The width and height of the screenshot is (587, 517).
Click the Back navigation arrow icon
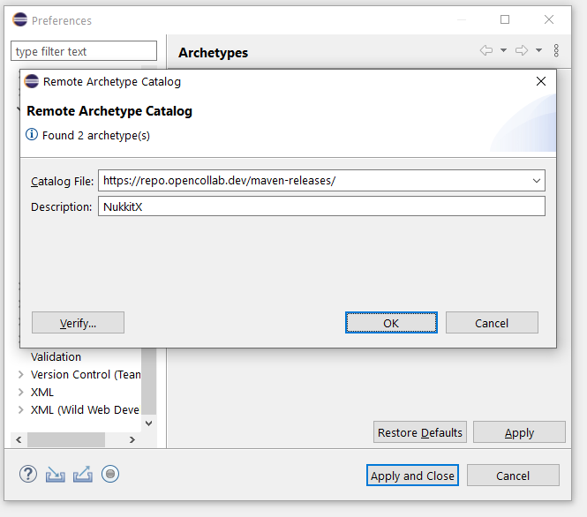[x=485, y=51]
